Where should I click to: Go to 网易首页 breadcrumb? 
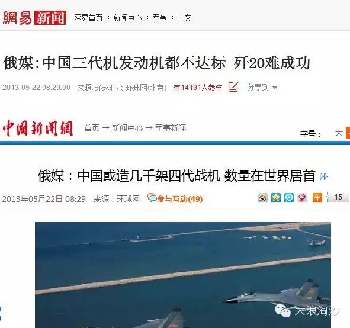coord(88,18)
